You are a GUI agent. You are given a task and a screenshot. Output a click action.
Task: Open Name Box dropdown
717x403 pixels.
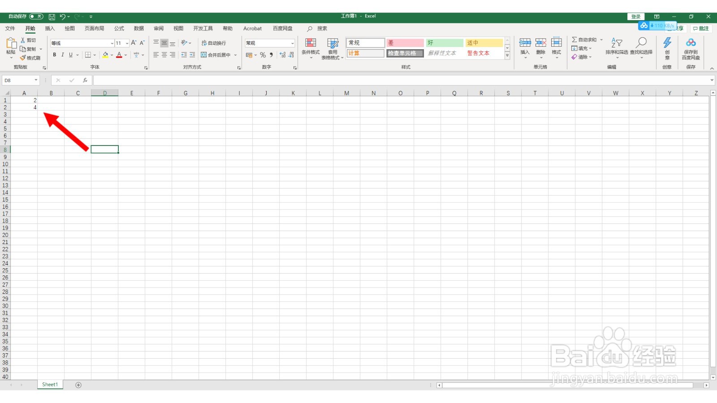[36, 80]
